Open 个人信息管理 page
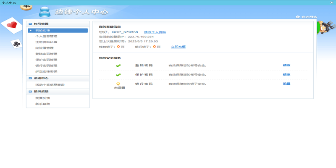This screenshot has width=336, height=168. 46,37
